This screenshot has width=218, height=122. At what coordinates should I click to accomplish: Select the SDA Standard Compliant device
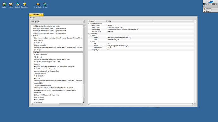coord(58,47)
